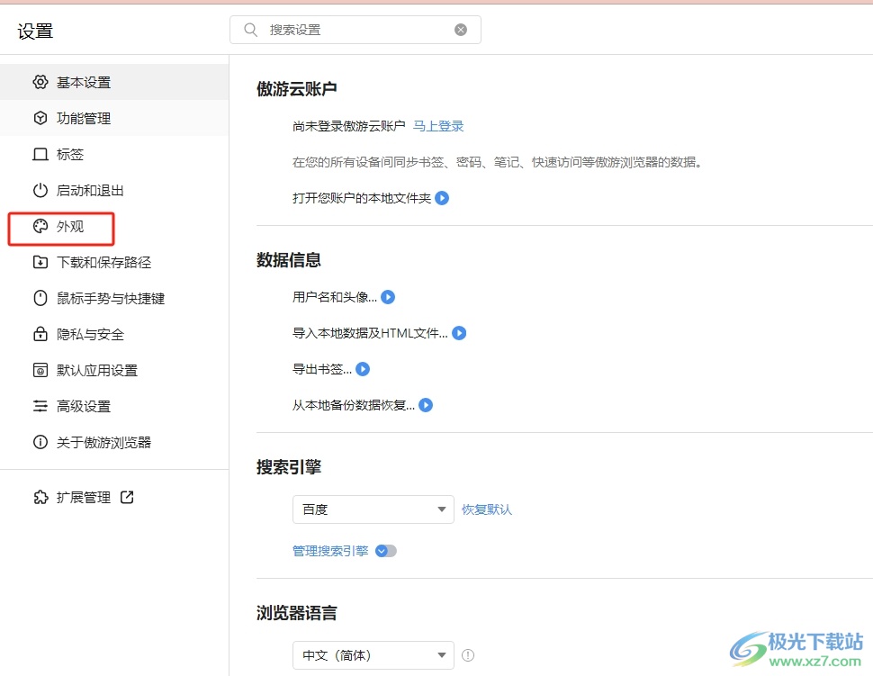
Task: Click the info icon beside language dropdown
Action: 468,655
